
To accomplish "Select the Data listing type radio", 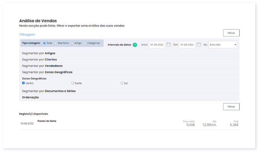I will point(45,43).
